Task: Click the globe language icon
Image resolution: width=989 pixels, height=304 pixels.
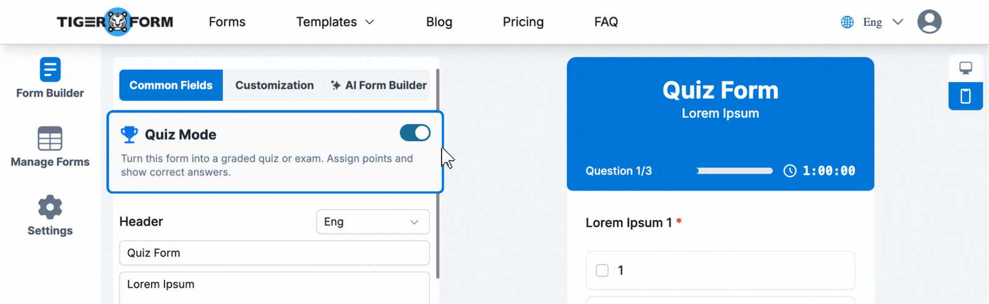Action: pyautogui.click(x=847, y=22)
